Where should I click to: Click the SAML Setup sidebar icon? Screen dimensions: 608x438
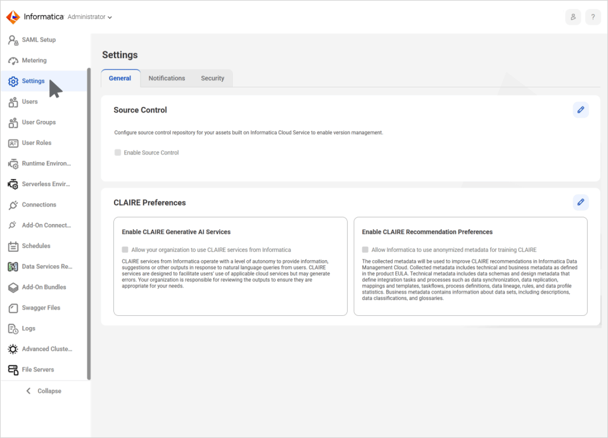click(13, 40)
